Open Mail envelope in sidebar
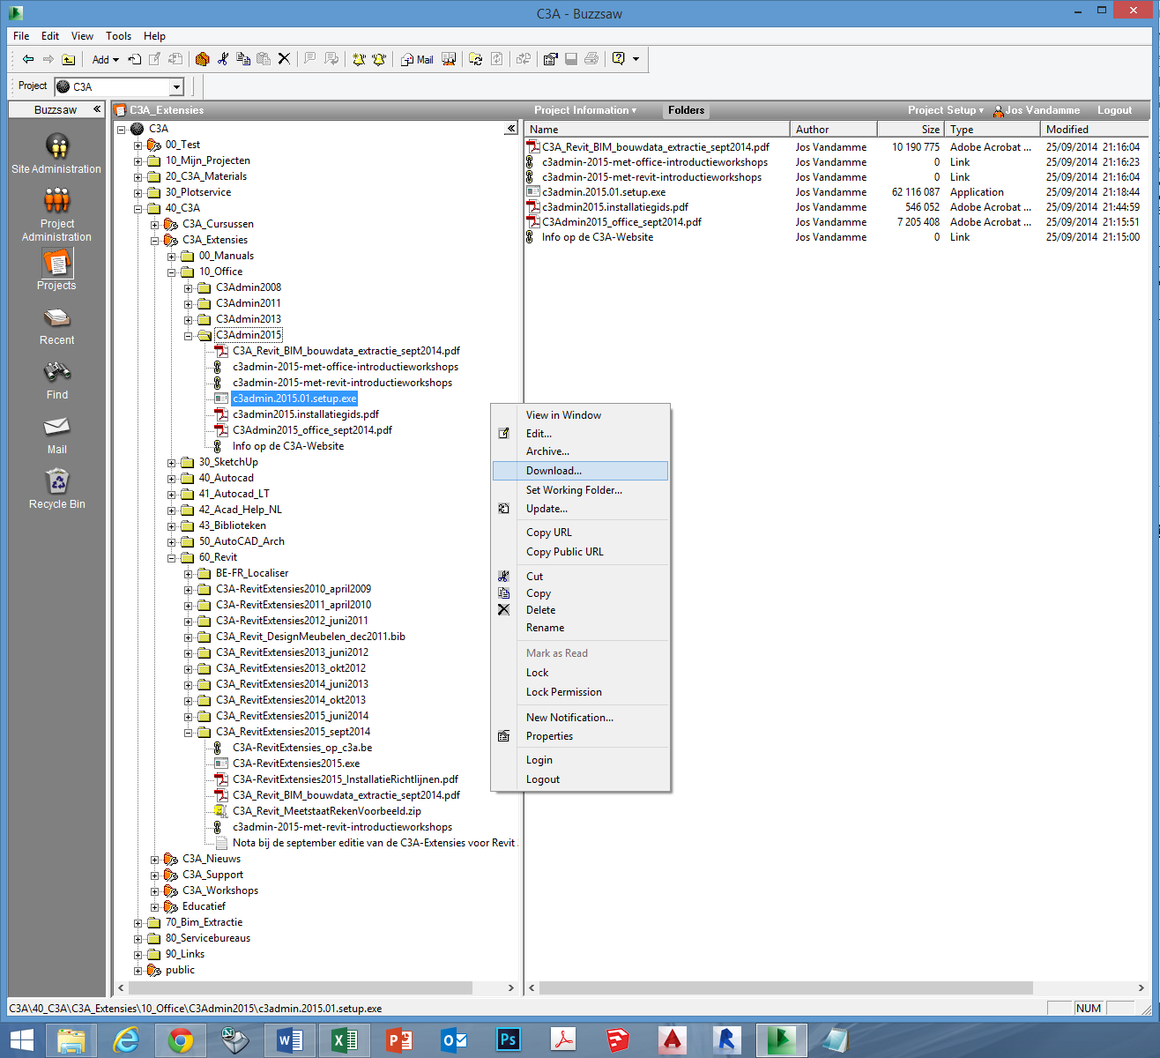The height and width of the screenshot is (1058, 1160). [56, 436]
